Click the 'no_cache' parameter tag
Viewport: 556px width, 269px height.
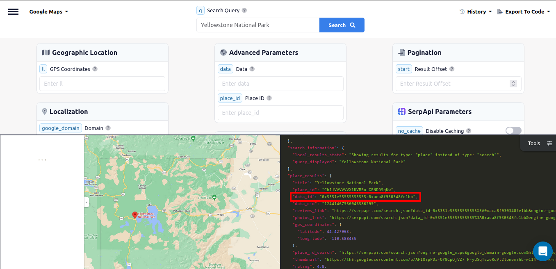409,131
